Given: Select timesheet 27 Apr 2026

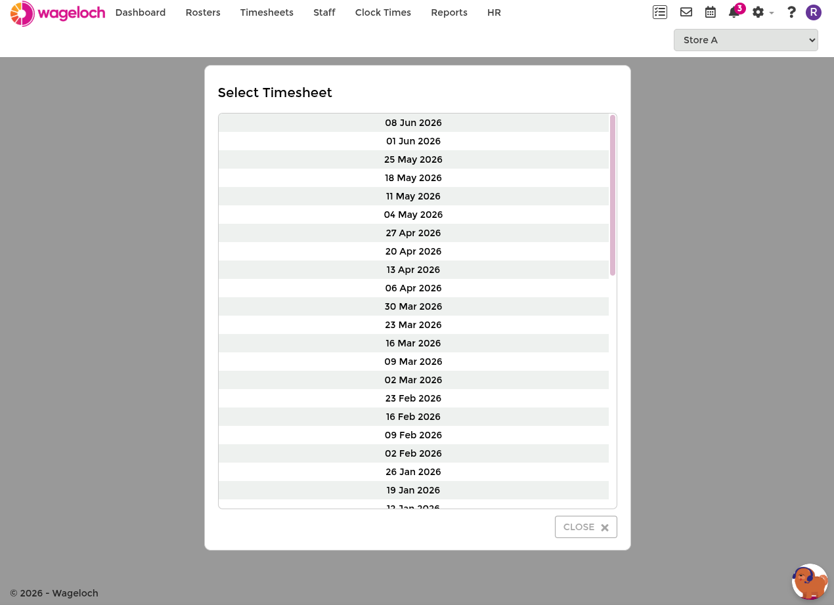Looking at the screenshot, I should click(414, 233).
